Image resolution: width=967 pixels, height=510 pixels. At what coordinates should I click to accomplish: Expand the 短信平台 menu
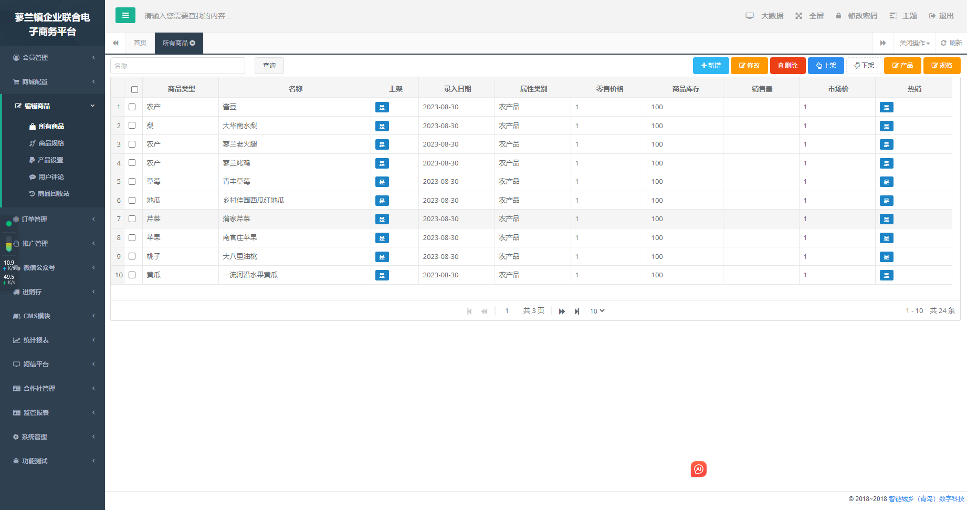(52, 364)
